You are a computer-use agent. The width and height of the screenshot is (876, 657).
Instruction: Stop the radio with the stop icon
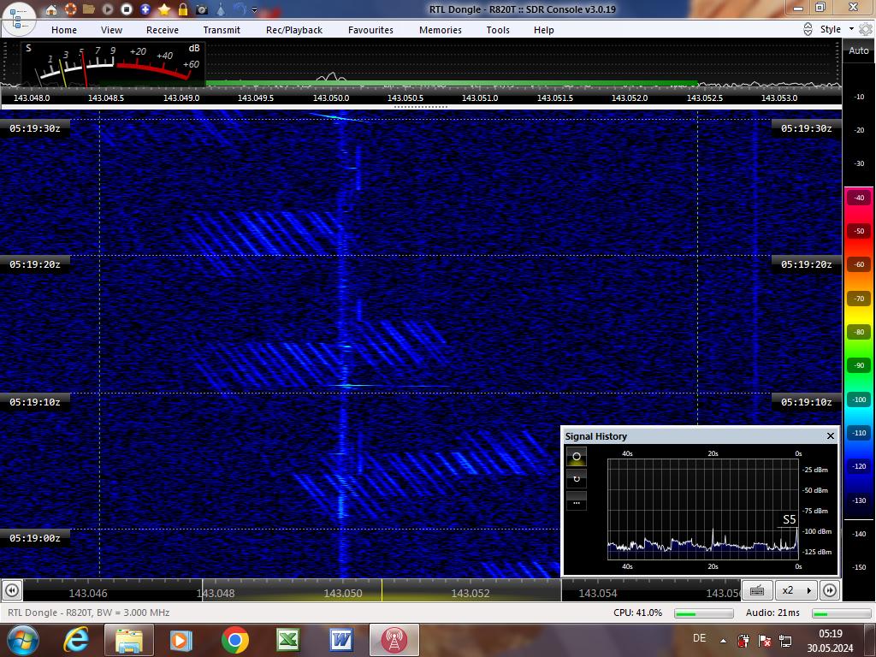127,9
